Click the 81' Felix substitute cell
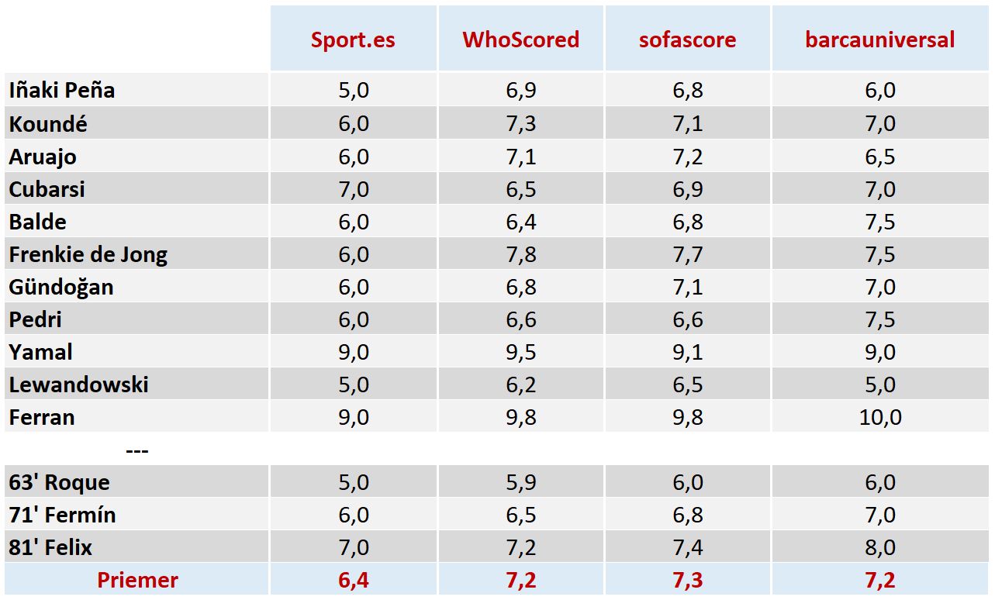 50,547
